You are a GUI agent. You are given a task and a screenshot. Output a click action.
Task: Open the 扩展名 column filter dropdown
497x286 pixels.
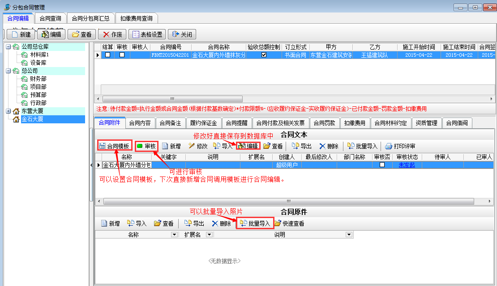tap(209, 235)
